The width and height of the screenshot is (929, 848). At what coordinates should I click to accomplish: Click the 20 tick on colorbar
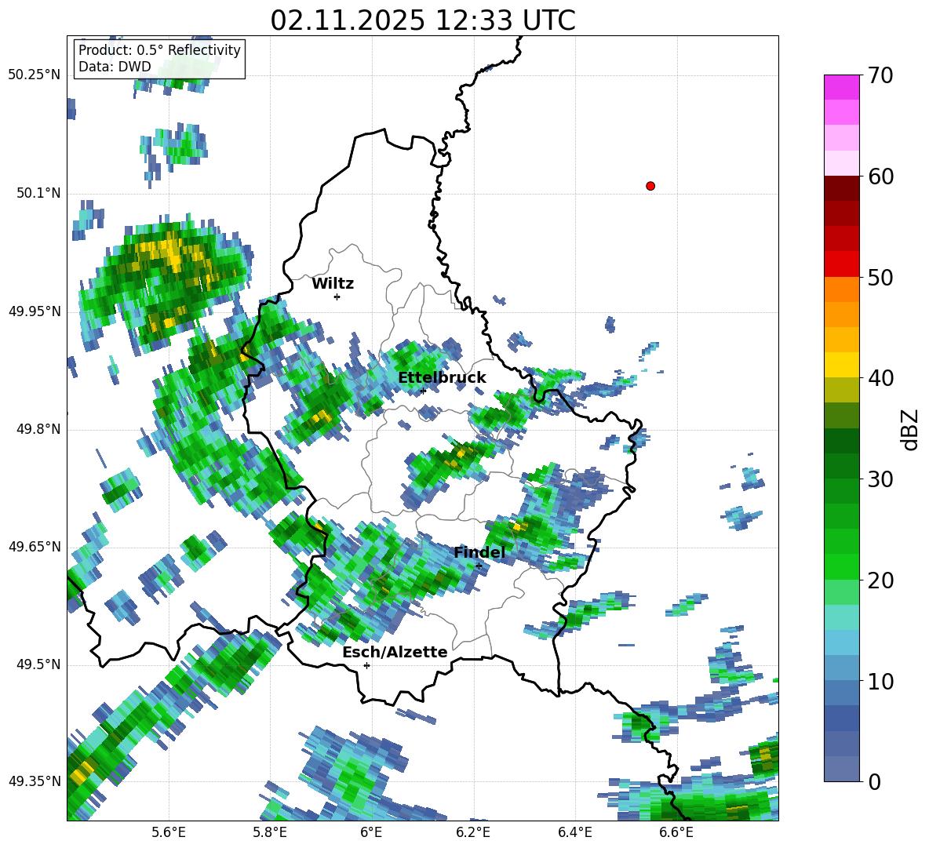coord(880,580)
